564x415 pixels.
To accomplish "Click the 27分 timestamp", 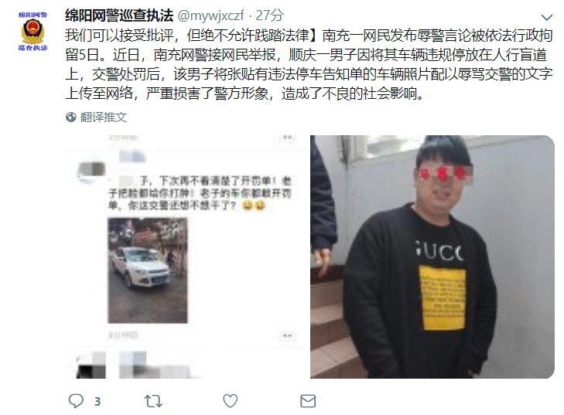I will point(270,15).
